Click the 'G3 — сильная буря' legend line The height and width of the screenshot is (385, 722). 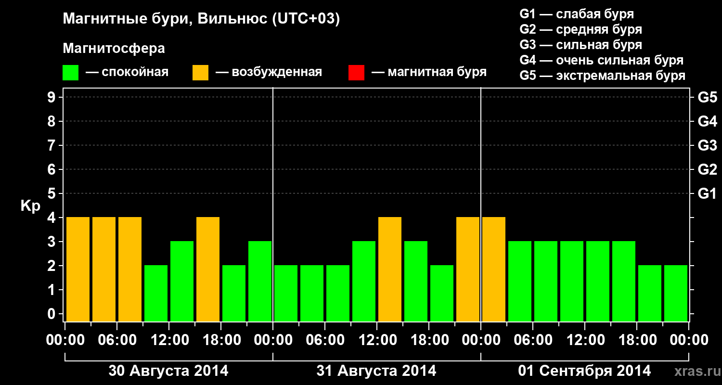(x=580, y=45)
